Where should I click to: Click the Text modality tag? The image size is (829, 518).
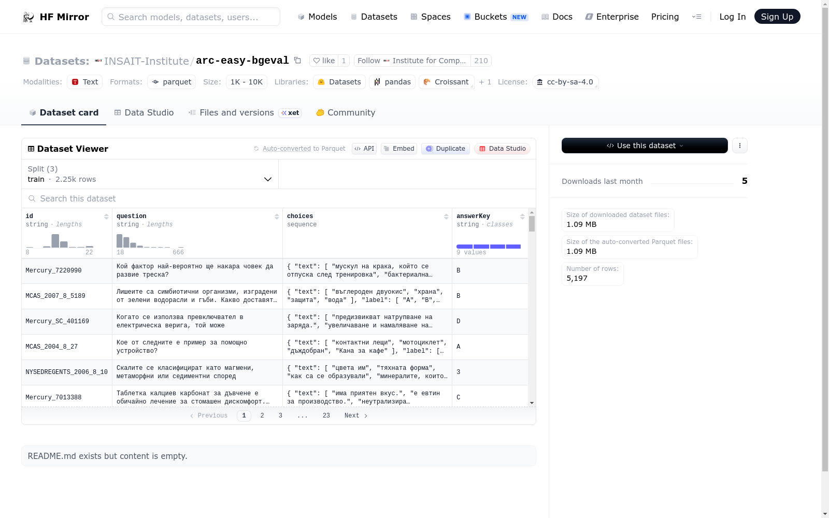point(84,82)
